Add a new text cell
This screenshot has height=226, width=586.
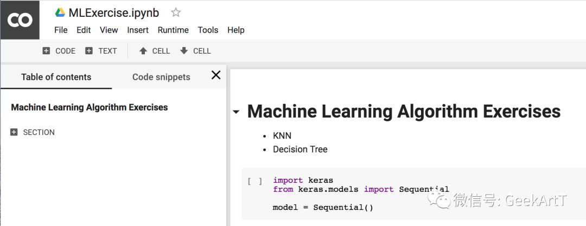[x=101, y=51]
